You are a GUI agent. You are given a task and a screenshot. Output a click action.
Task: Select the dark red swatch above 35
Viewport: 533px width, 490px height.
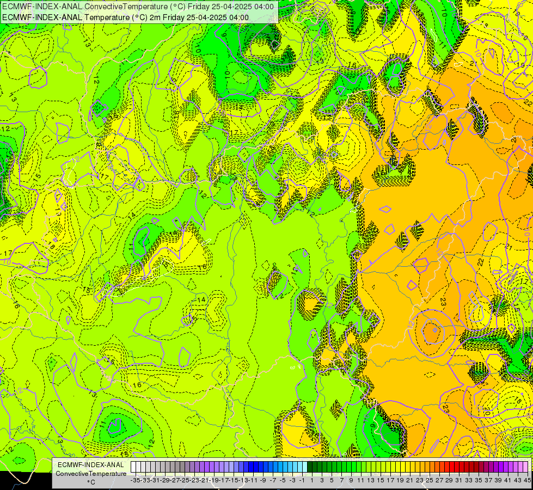point(476,467)
